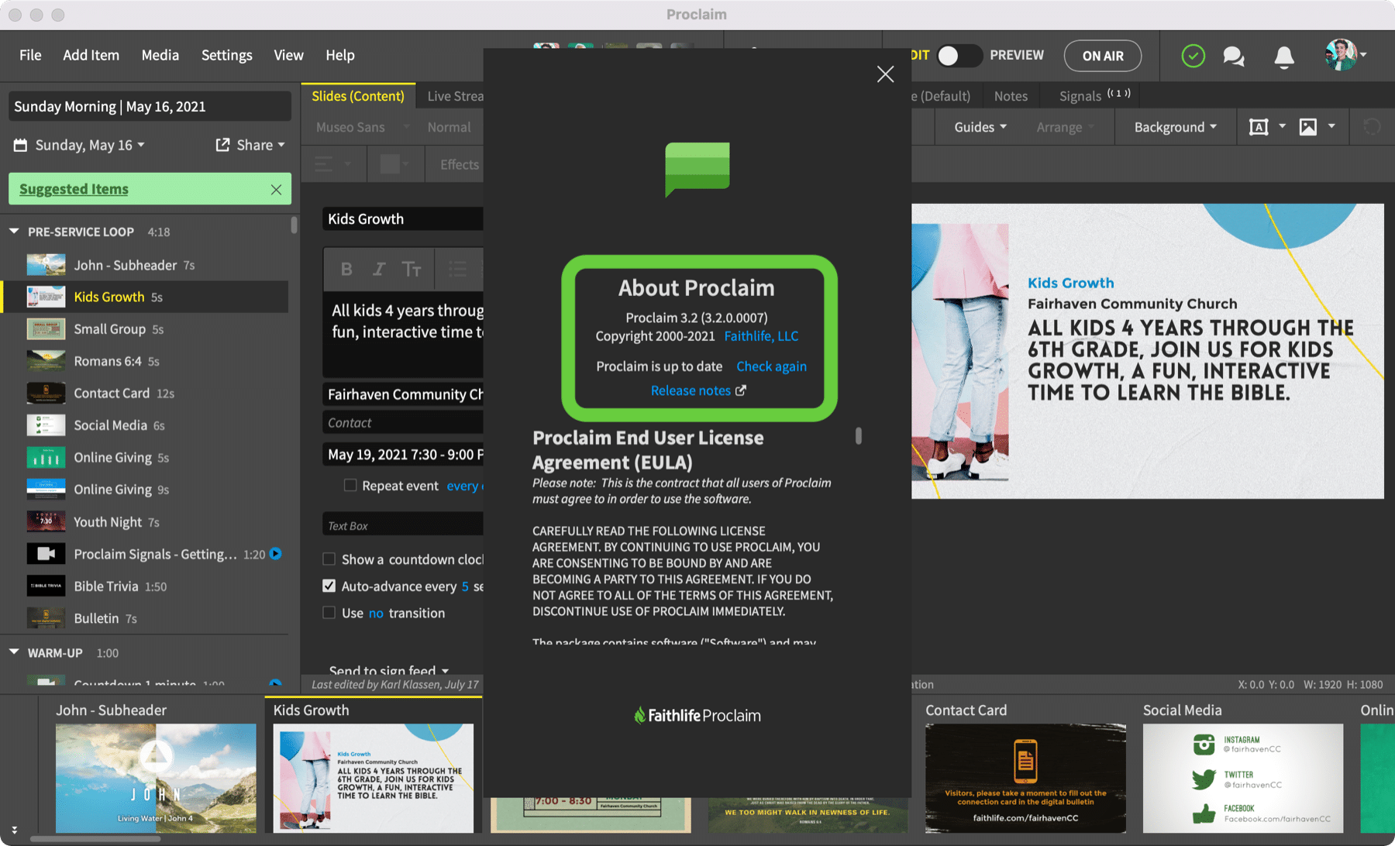Collapse the PRE-SERVICE LOOP section

point(14,232)
